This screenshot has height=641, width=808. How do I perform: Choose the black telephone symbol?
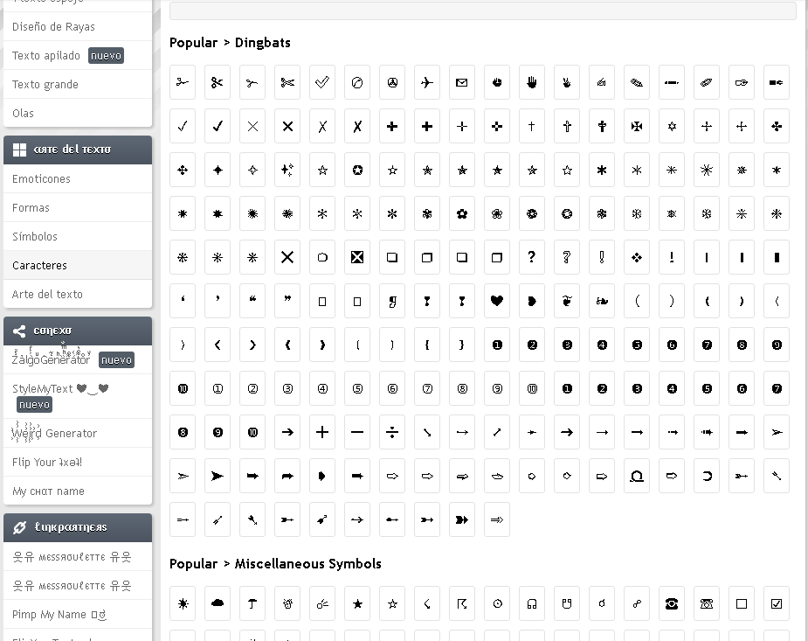672,603
